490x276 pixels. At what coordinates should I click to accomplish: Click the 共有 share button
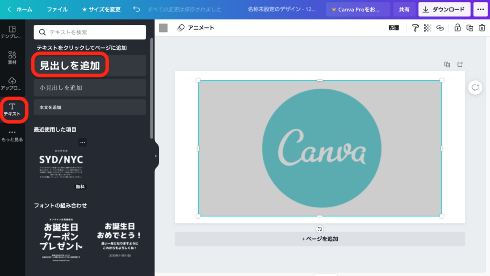(x=404, y=10)
